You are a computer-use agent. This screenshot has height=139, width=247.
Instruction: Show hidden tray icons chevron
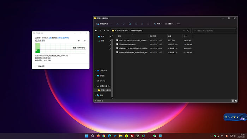(x=212, y=136)
